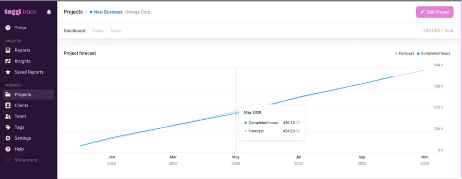Screen dimensions: 462x179
Task: Click the Jul 2020 axis label
Action: [299, 160]
